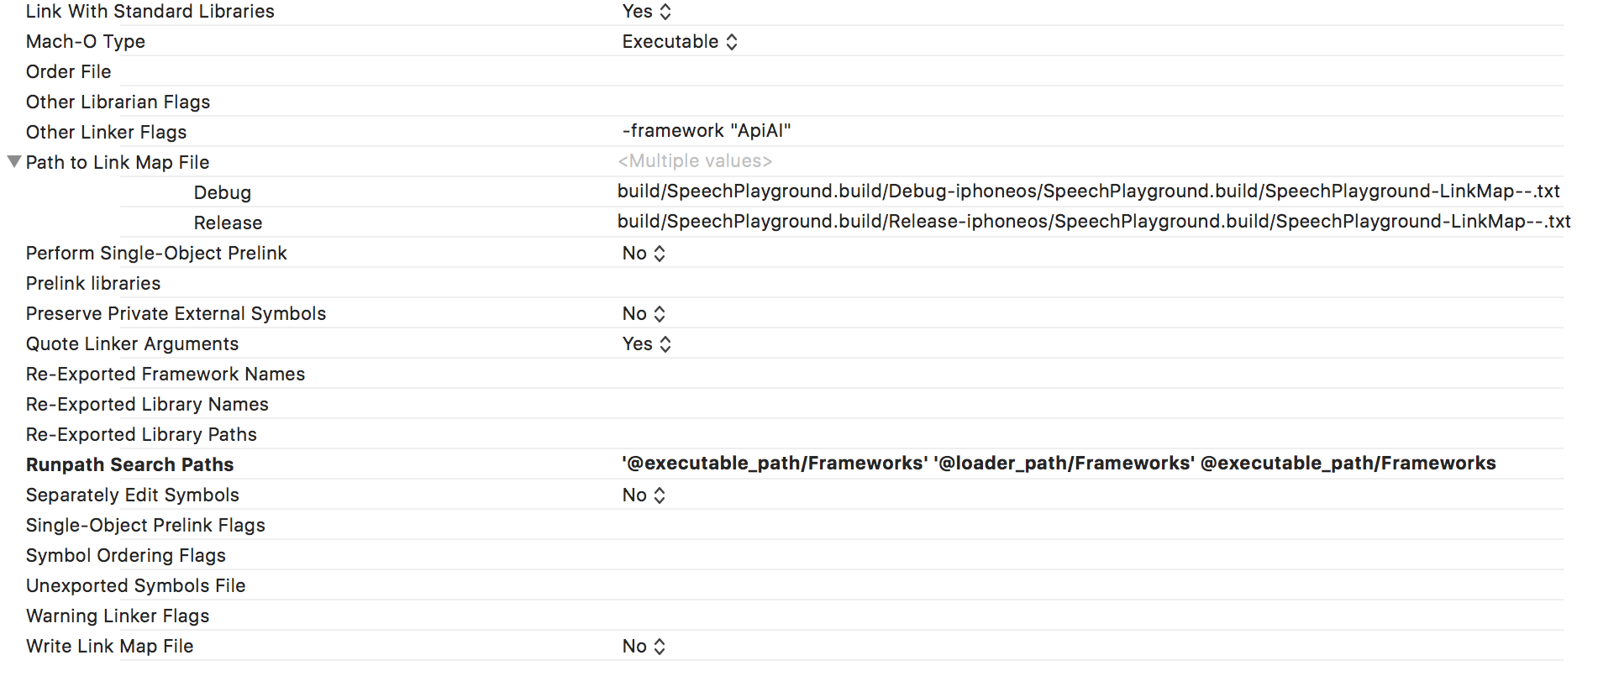Click the Release link map path value
The height and width of the screenshot is (692, 1598).
pos(1093,222)
